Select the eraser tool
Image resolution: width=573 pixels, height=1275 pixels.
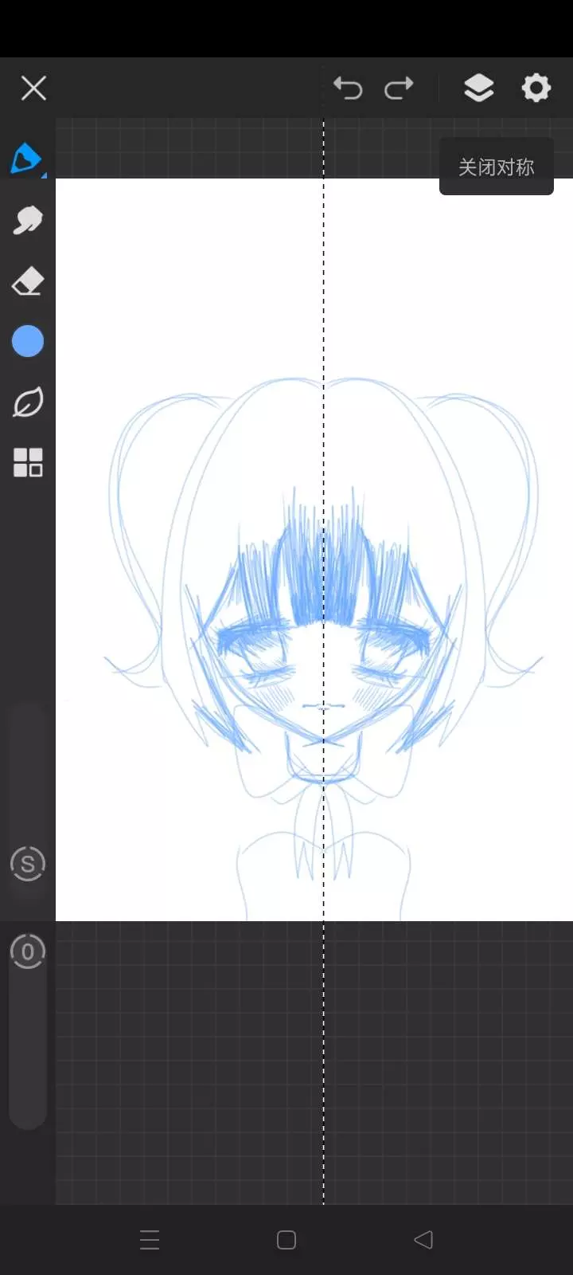pos(27,281)
